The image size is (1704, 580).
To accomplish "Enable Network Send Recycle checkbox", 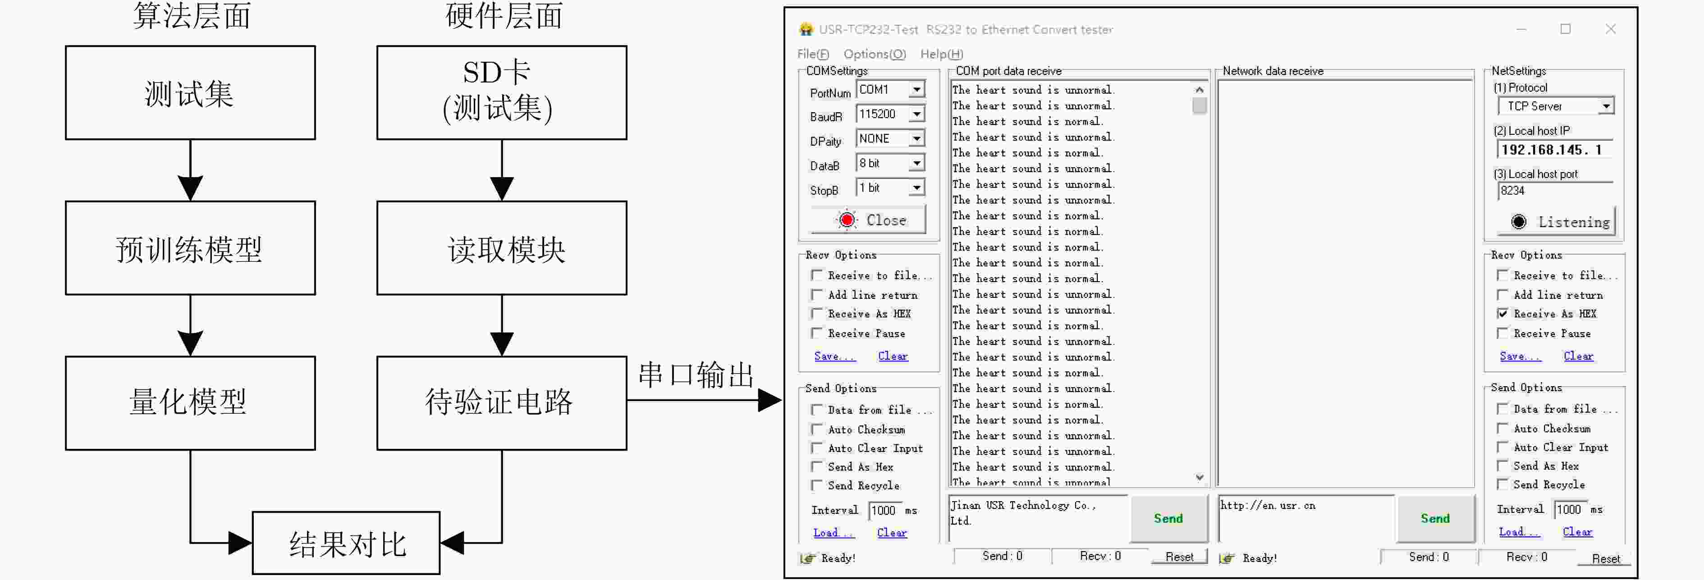I will pyautogui.click(x=1503, y=484).
